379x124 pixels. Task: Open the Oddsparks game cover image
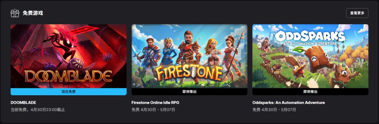(x=310, y=56)
